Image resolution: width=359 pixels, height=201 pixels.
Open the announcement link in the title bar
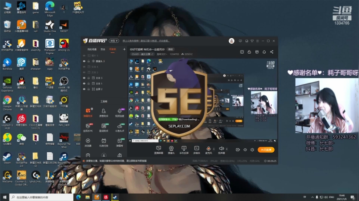146,41
